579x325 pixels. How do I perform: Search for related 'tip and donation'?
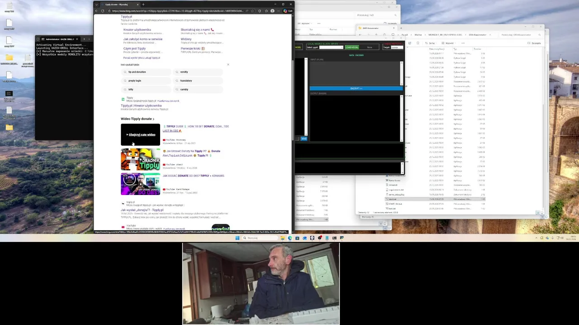146,72
